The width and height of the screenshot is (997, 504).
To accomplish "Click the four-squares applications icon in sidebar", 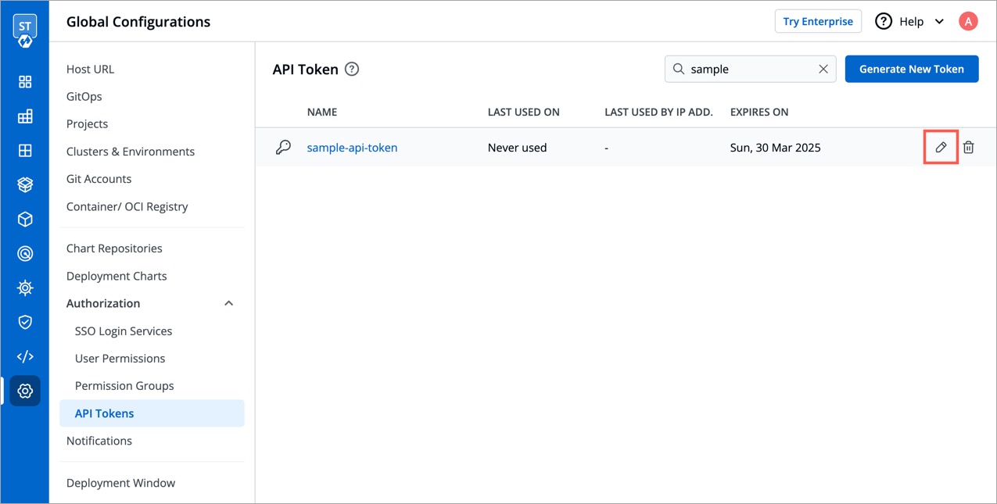I will click(x=25, y=82).
